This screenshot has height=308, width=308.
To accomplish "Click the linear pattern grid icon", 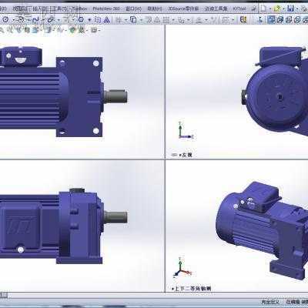I will (166, 20).
